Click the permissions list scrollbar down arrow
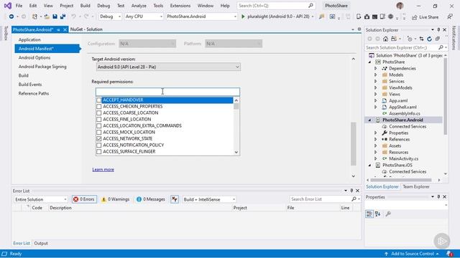The width and height of the screenshot is (460, 258). click(236, 152)
